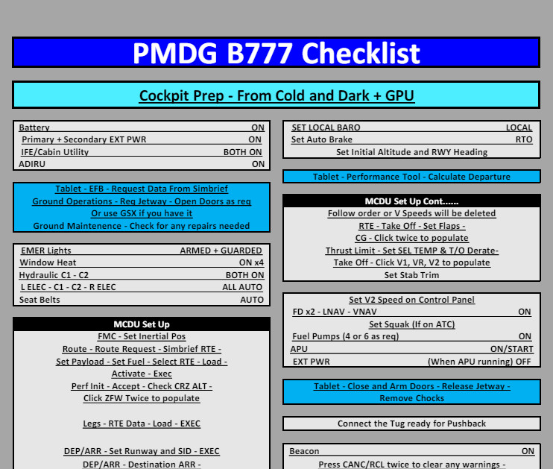Click Route - Route Request - Simbrief RTE line
This screenshot has height=469, width=553.
[x=142, y=349]
